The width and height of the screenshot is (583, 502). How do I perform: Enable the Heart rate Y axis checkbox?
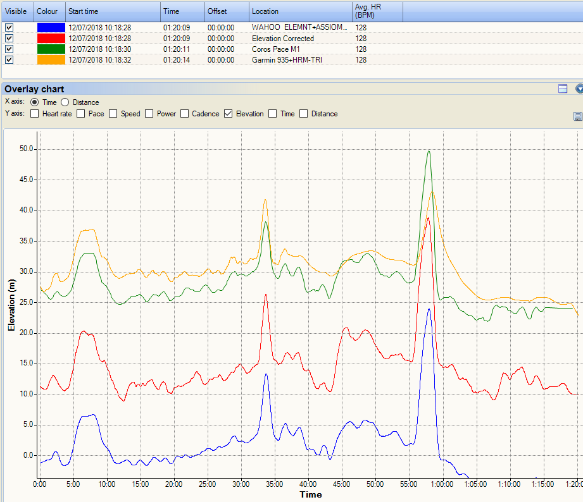pyautogui.click(x=35, y=114)
